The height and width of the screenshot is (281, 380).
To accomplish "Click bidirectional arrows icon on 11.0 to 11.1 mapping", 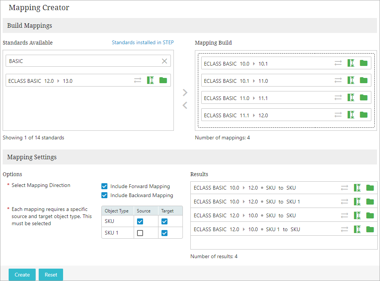I will tap(338, 97).
